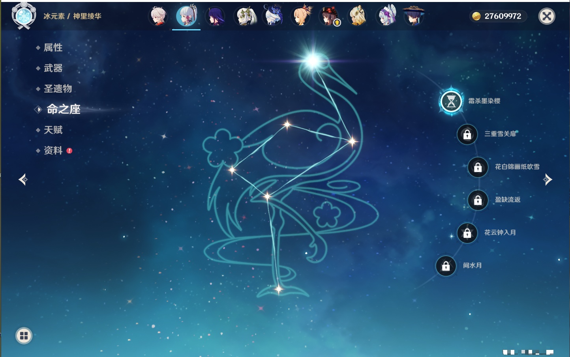Click the locked 花云钟入月 constellation icon
Image resolution: width=570 pixels, height=357 pixels.
[467, 233]
